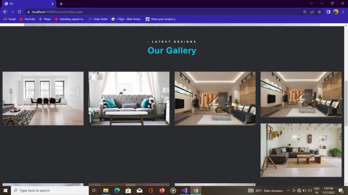Open the Share your project bookmark
This screenshot has width=348, height=195.
pyautogui.click(x=161, y=19)
